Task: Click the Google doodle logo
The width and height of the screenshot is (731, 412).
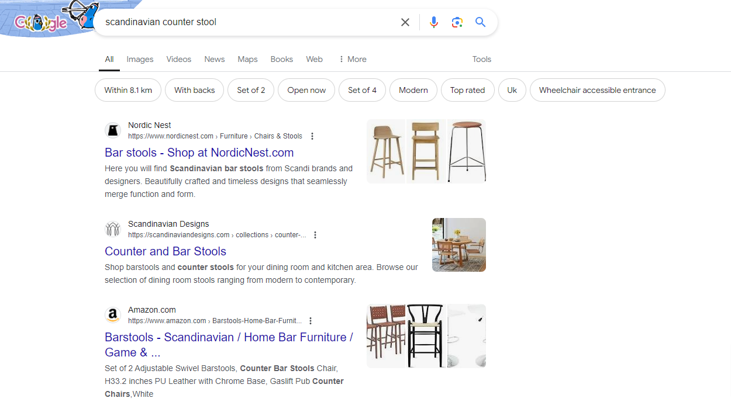Action: point(50,18)
